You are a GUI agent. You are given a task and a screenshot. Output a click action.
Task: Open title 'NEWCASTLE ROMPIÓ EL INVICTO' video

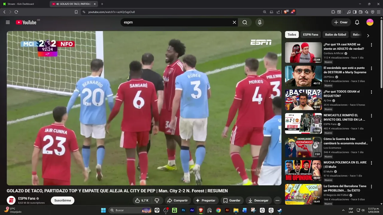click(x=344, y=117)
